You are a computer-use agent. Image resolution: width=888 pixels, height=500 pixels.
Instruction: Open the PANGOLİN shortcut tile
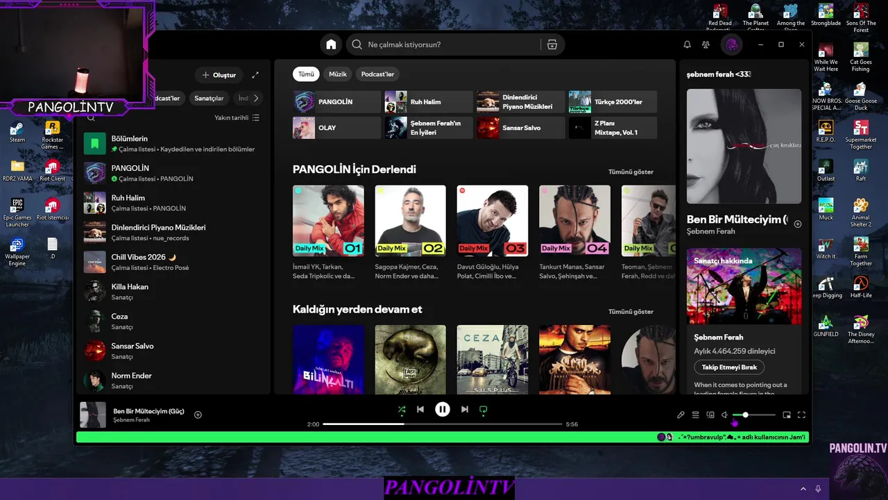(x=336, y=102)
